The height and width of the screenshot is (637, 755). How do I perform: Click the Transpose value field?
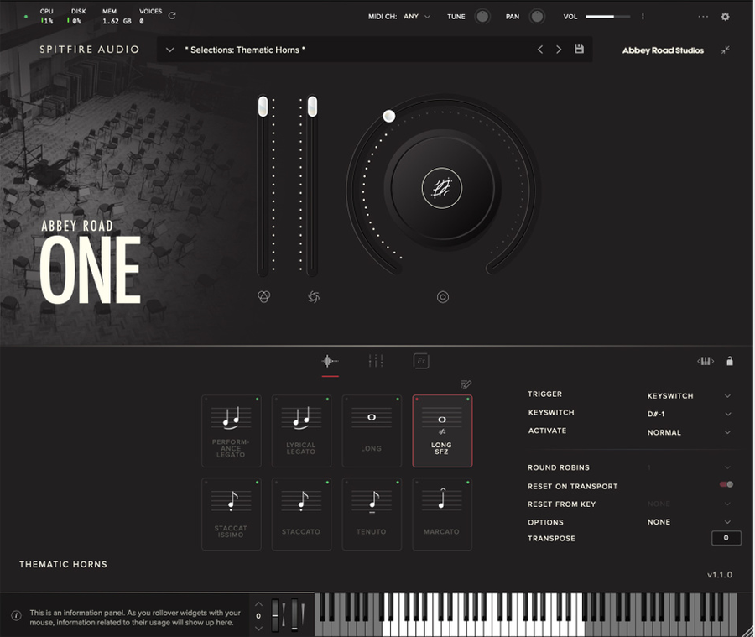tap(726, 538)
